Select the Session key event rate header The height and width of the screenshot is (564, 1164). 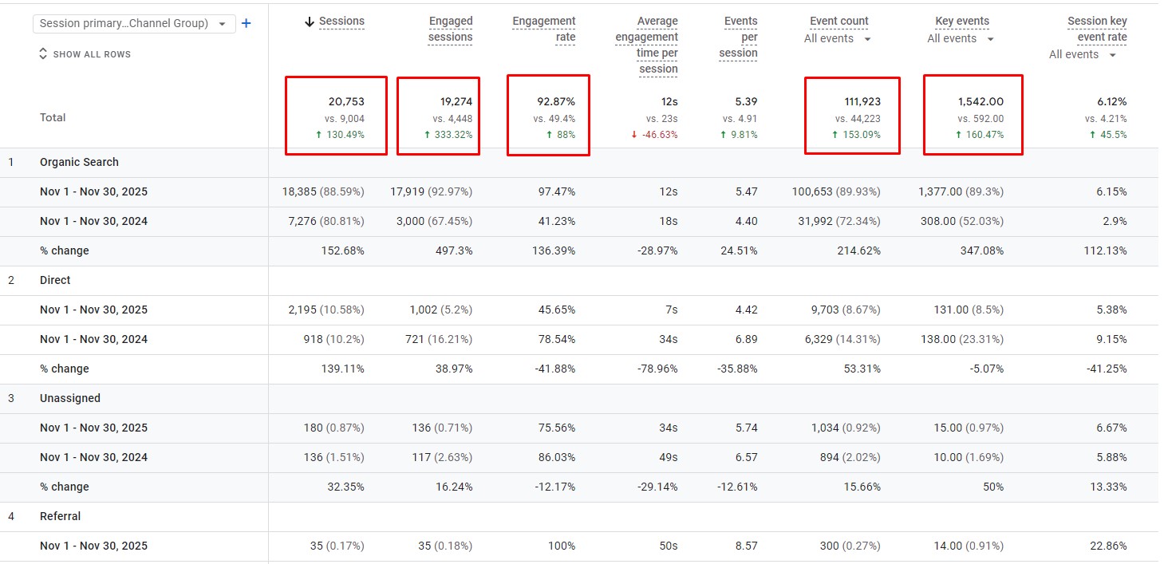point(1097,29)
